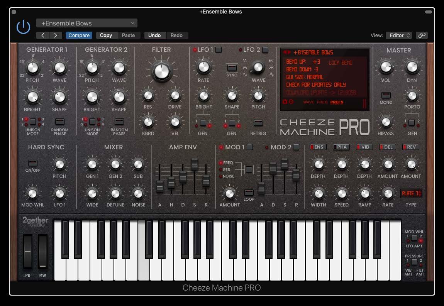Click the filter RES knob
Screen dimensions: 444x306
click(x=148, y=96)
